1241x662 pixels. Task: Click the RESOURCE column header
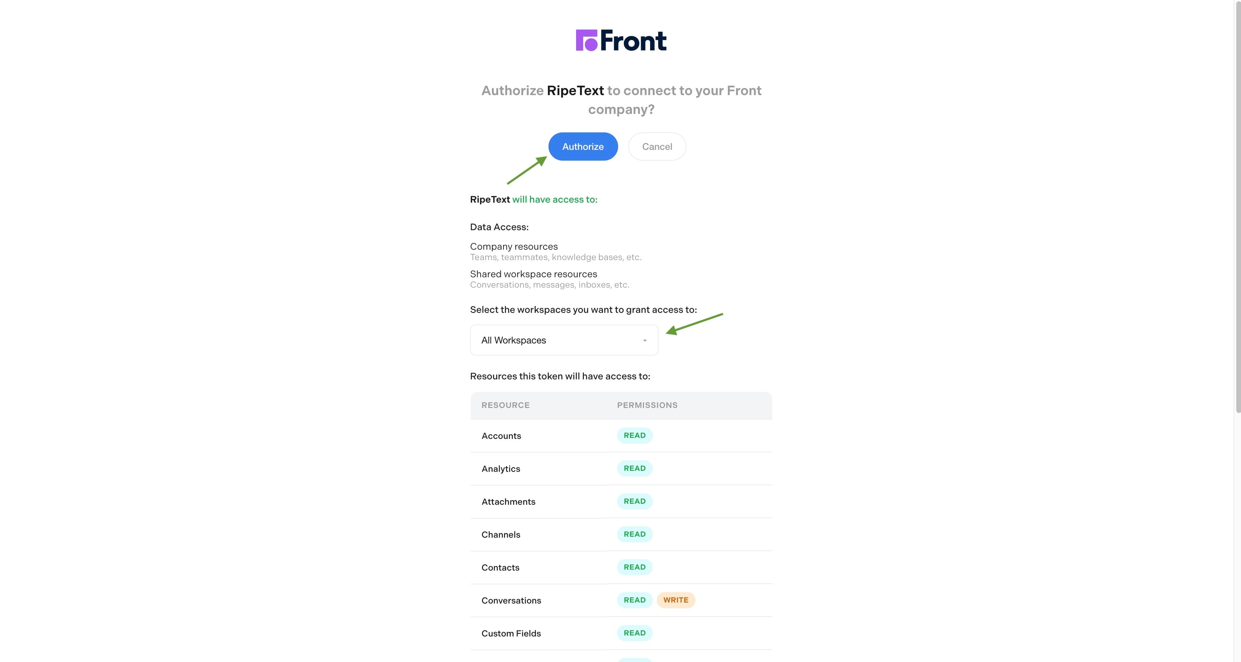tap(505, 405)
